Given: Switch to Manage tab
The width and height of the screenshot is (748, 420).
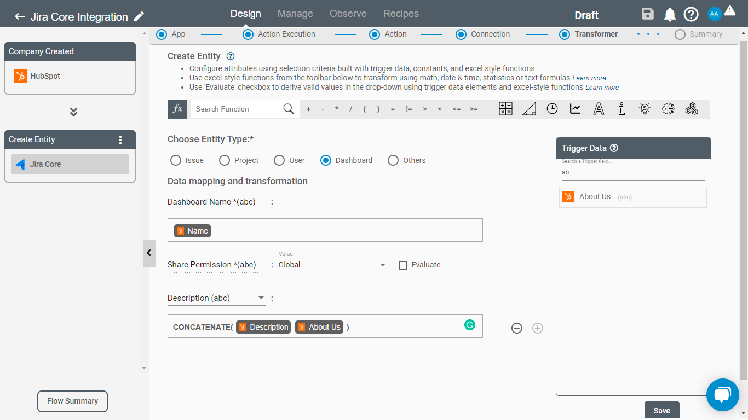Looking at the screenshot, I should coord(295,14).
